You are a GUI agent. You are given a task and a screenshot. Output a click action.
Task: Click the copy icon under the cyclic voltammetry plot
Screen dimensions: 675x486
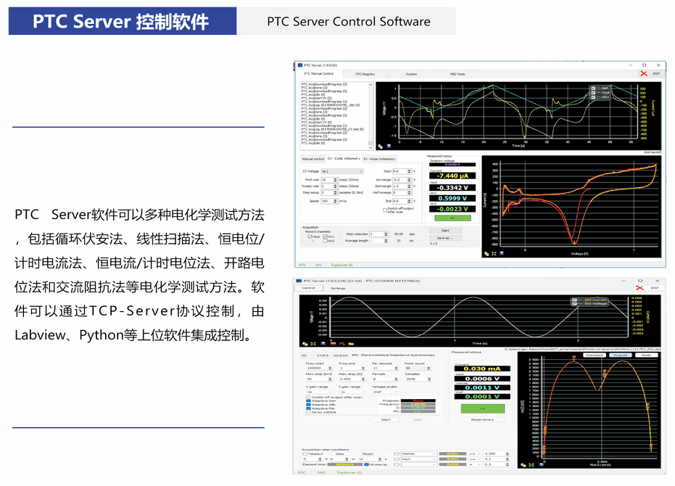[x=486, y=254]
